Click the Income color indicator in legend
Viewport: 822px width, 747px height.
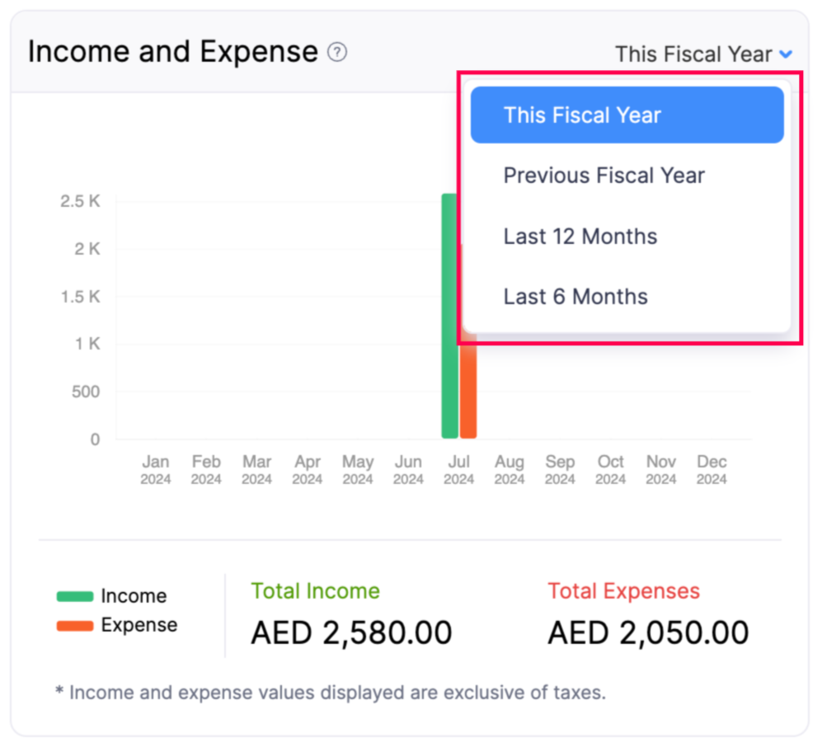73,595
